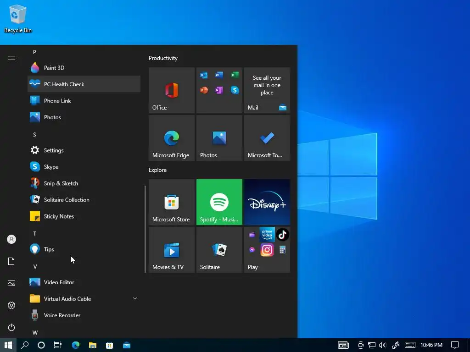Image resolution: width=470 pixels, height=352 pixels.
Task: Jump to letter P group header
Action: coord(34,52)
